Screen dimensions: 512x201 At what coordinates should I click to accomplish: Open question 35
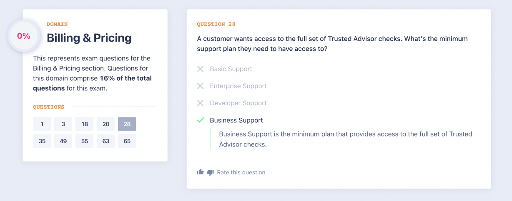tap(42, 141)
